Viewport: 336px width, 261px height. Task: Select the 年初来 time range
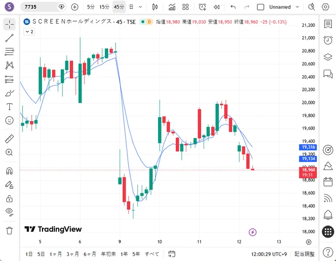click(x=108, y=254)
